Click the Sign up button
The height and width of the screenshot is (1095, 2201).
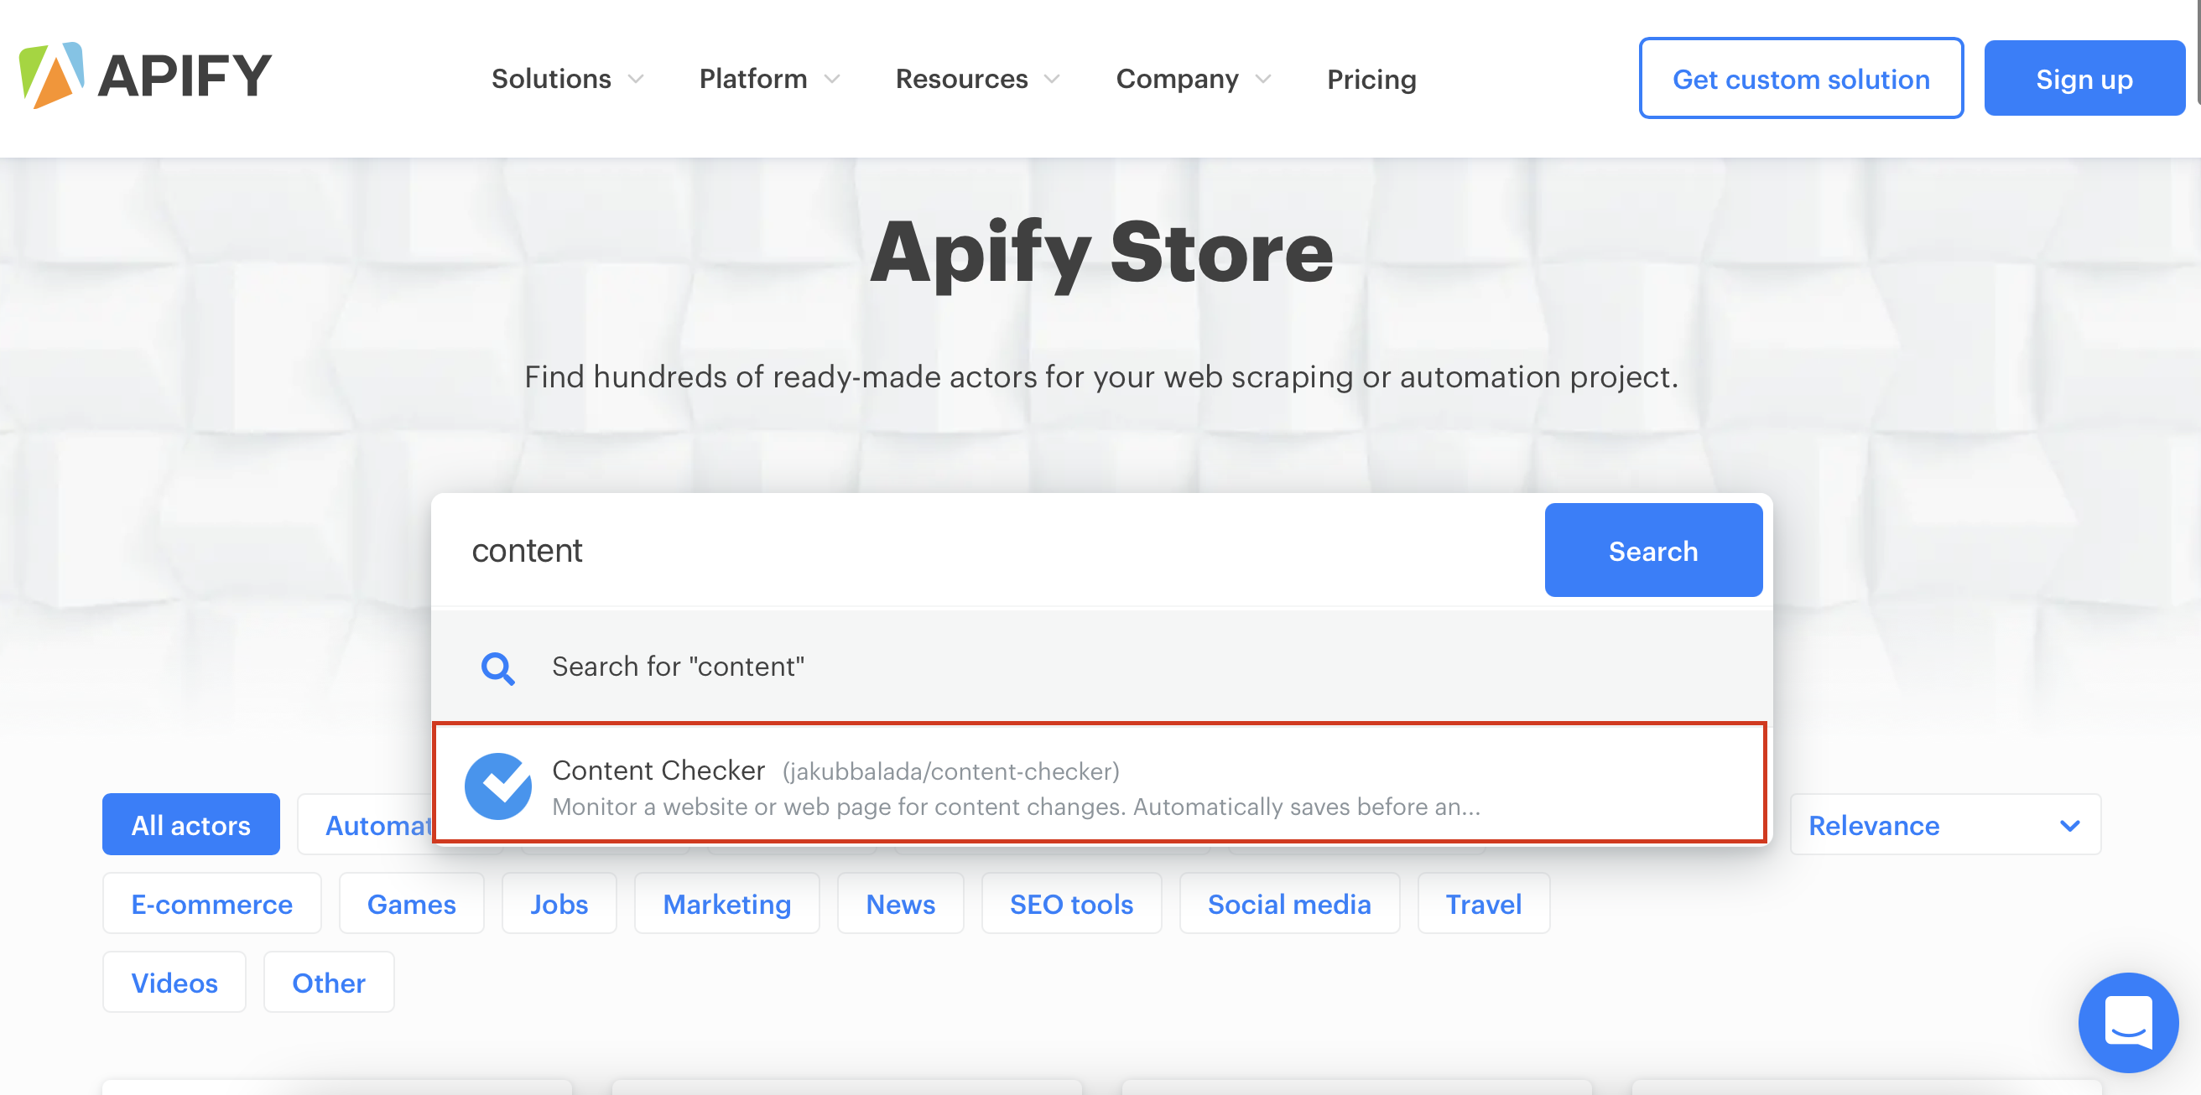point(2083,79)
